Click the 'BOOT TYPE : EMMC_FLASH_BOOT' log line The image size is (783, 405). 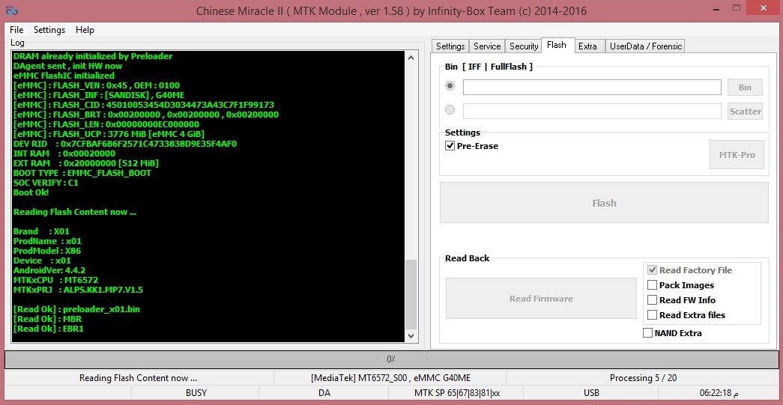pyautogui.click(x=82, y=173)
